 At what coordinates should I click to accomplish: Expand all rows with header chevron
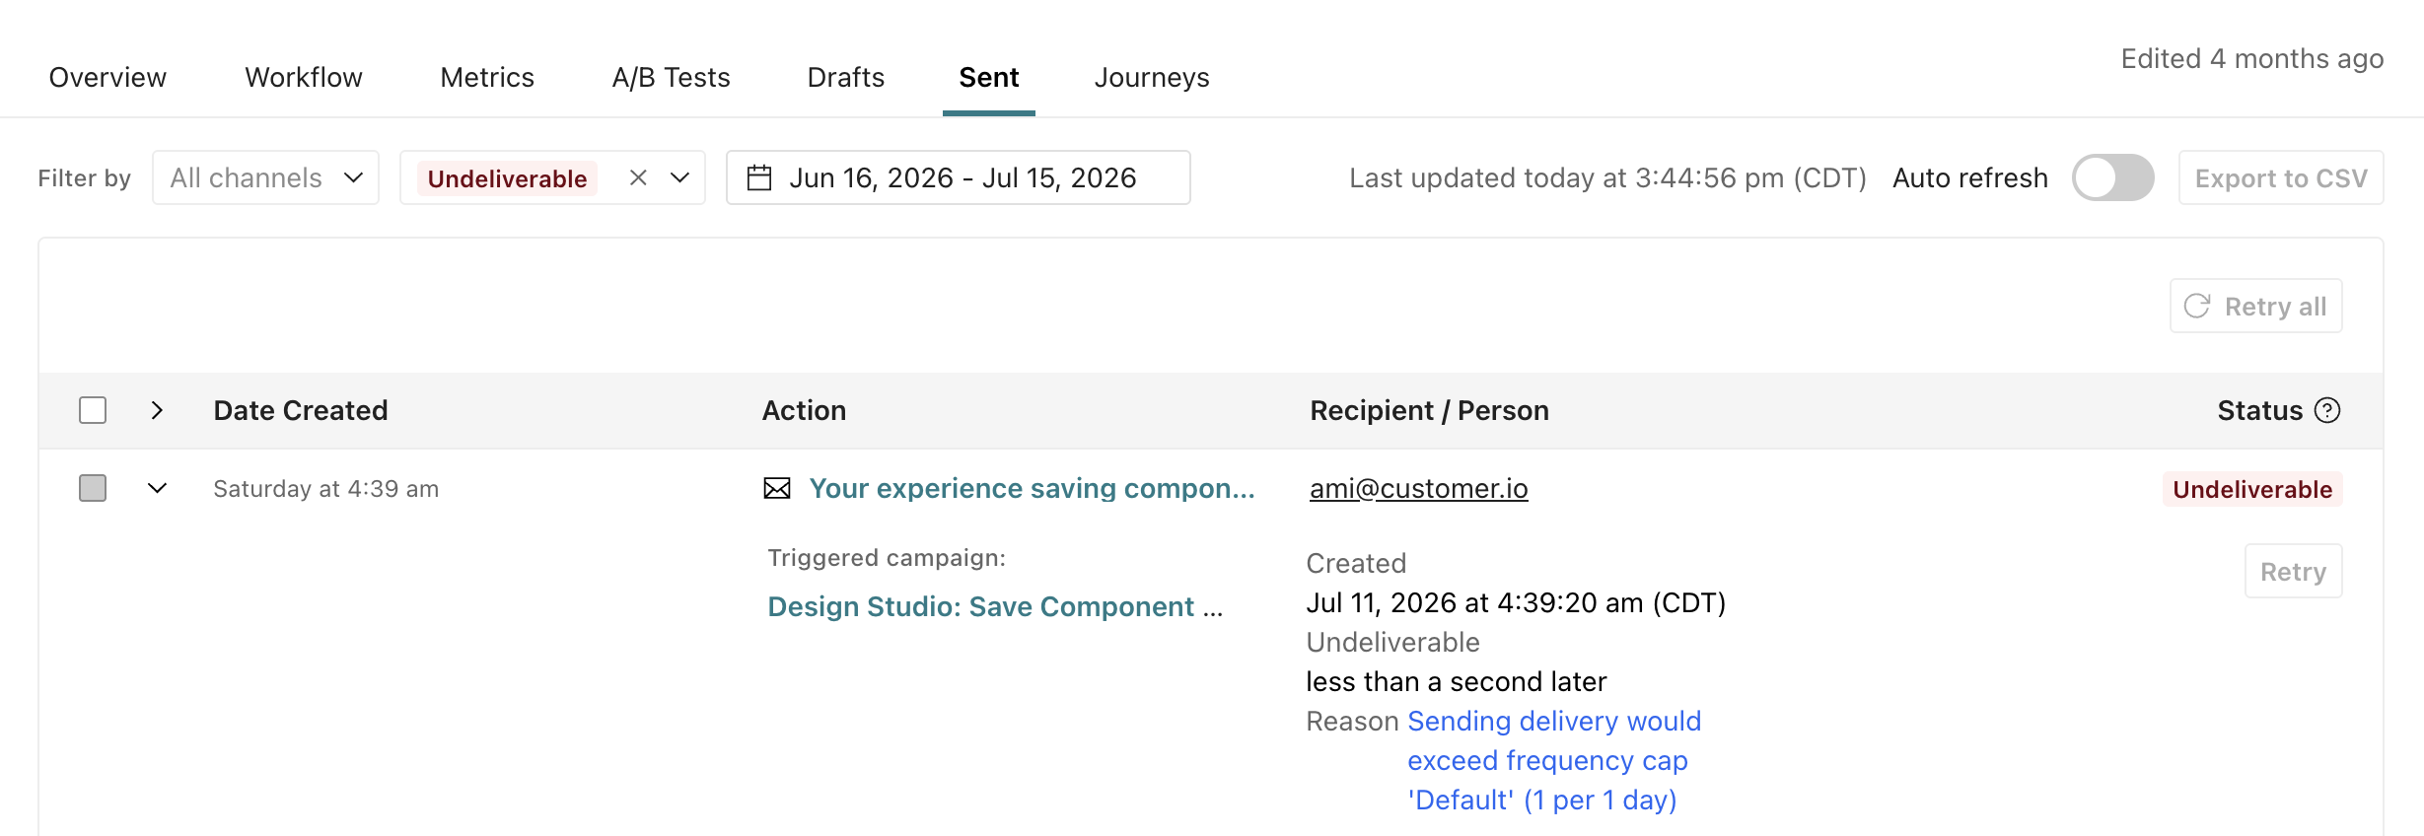click(x=157, y=410)
